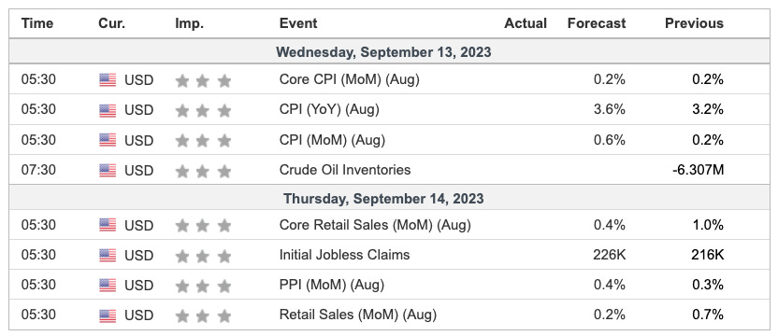
Task: Open the Initial Jobless Claims event
Action: point(344,255)
